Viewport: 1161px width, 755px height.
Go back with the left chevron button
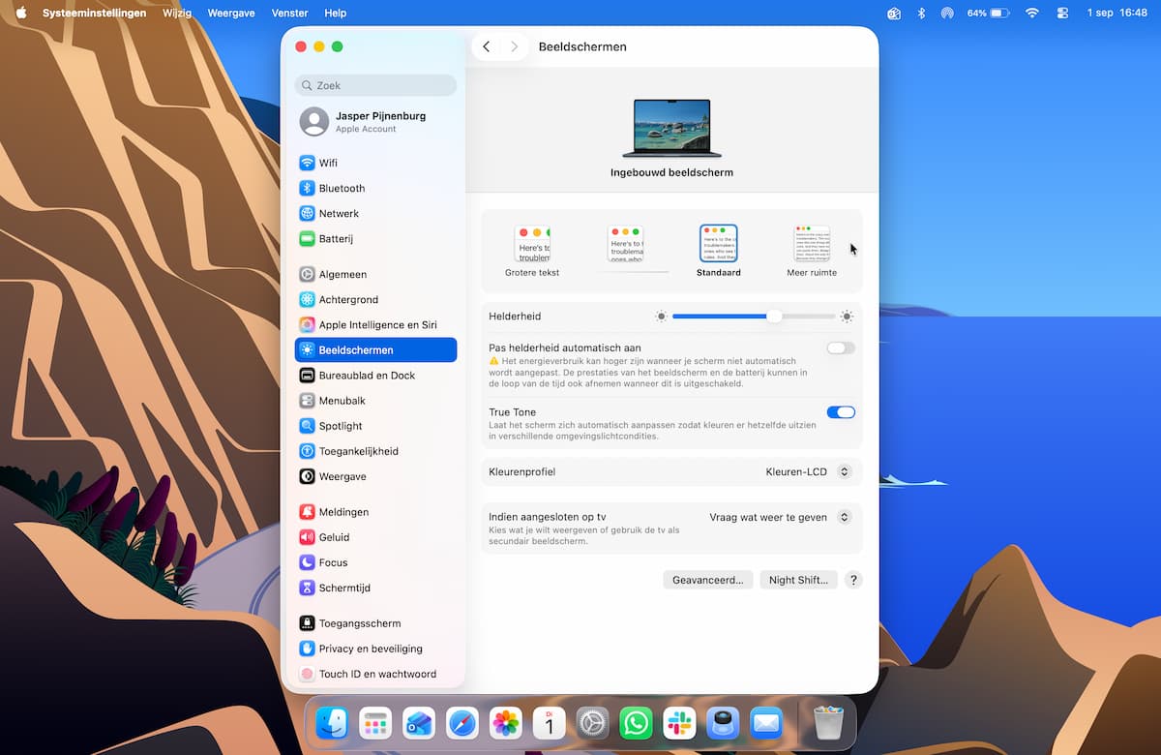pos(487,46)
